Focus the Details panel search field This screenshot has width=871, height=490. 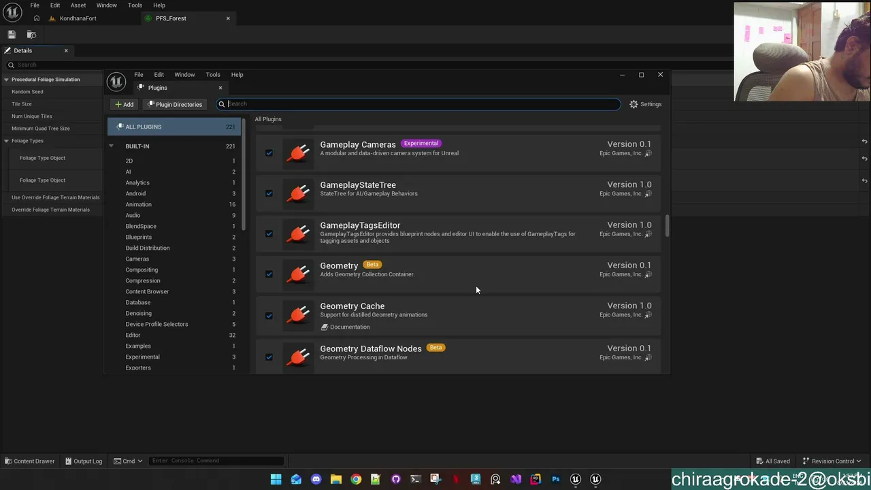[367, 65]
